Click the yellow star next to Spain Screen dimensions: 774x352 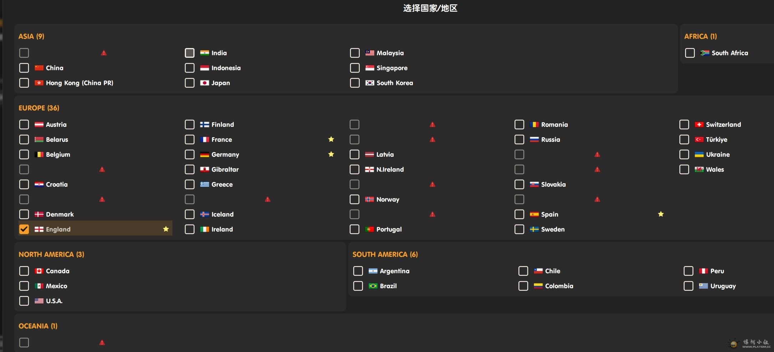[661, 214]
